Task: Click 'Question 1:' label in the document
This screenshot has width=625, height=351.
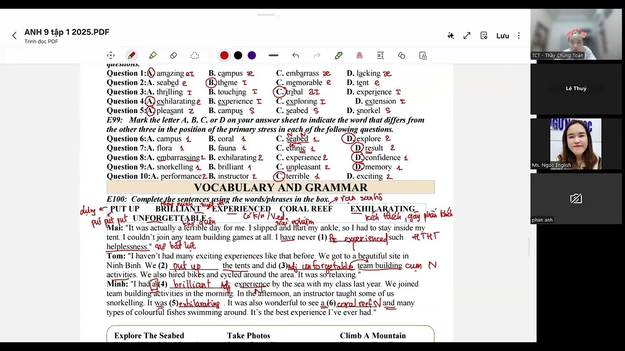Action: 126,74
